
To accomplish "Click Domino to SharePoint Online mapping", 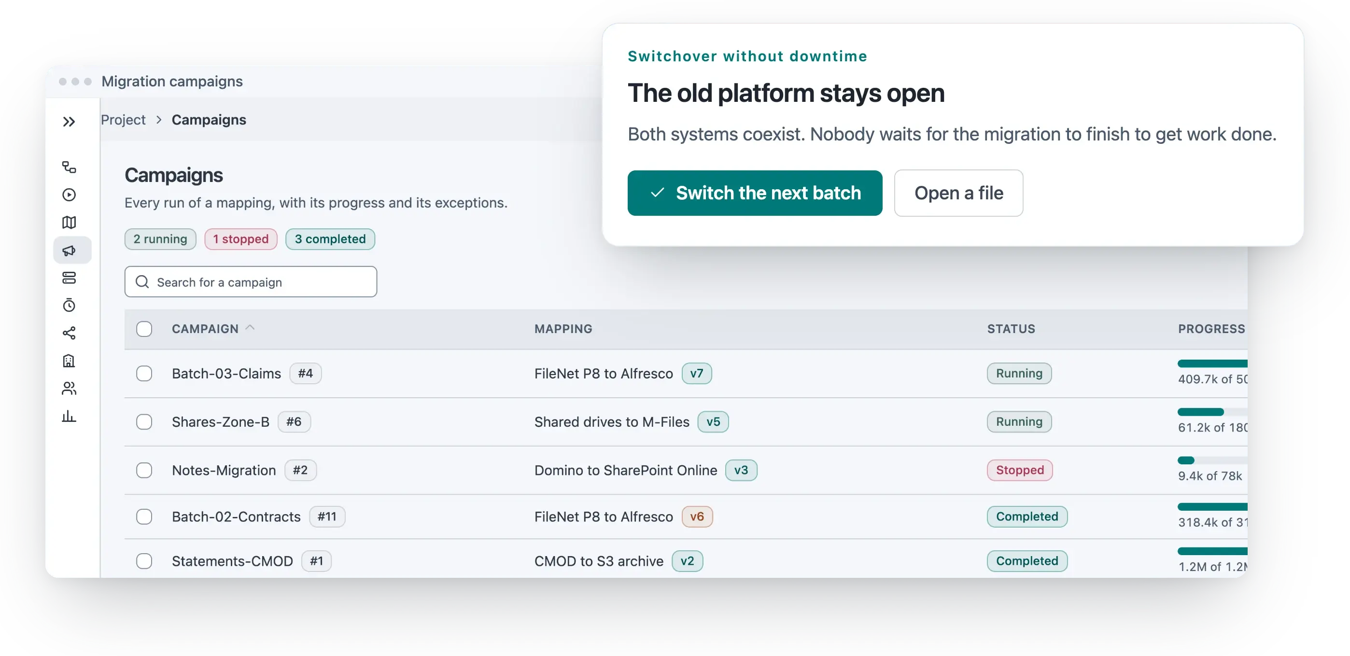I will (x=626, y=471).
